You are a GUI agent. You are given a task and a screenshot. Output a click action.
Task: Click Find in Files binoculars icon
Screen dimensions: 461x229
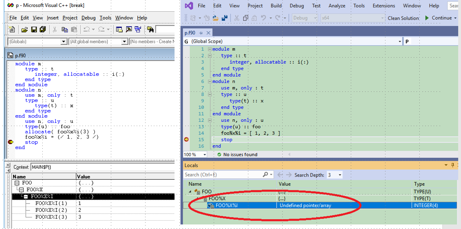[x=150, y=30]
